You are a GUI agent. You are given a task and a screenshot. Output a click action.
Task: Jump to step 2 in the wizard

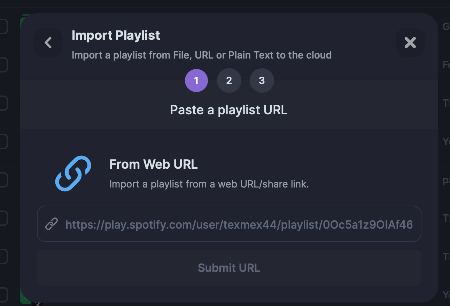pos(229,81)
